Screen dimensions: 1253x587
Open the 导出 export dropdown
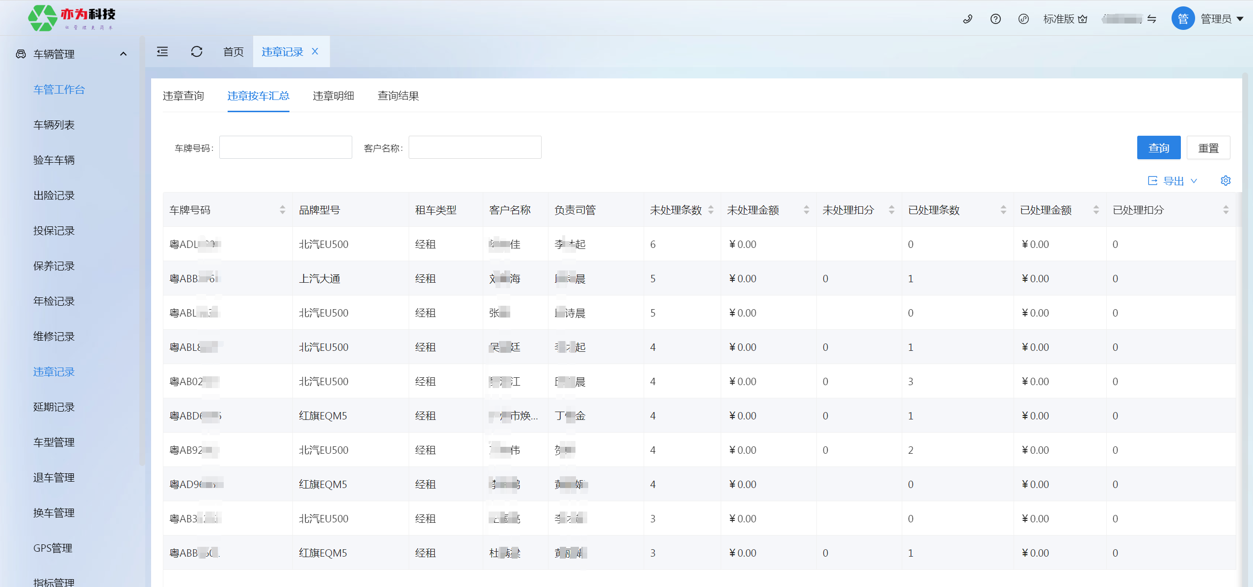tap(1173, 181)
